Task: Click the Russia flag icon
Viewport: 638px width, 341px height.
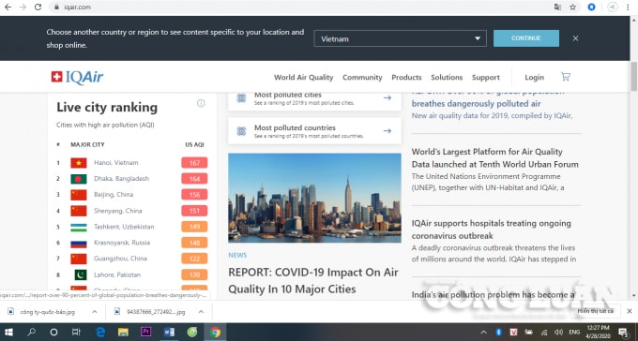Action: pyautogui.click(x=79, y=243)
